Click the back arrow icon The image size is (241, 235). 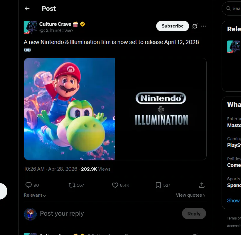27,8
